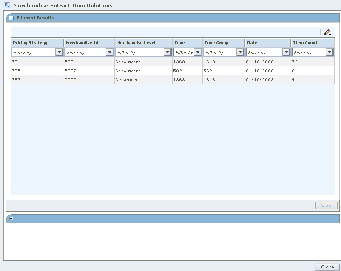341x271 pixels.
Task: Click the detach window arrow icon
Action: pos(7,5)
